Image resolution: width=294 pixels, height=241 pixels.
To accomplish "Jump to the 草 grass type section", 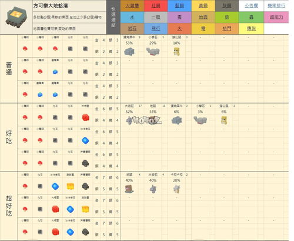I will pos(227,17).
